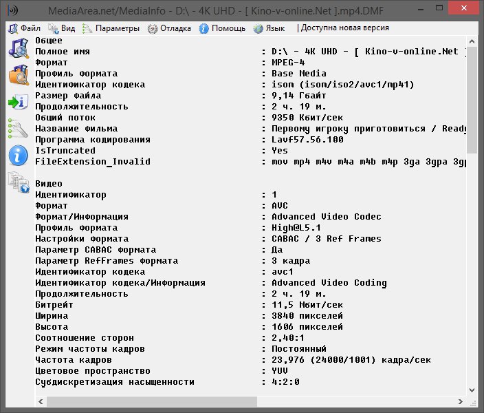
Task: Minimize the MediaInfo window
Action: (x=421, y=8)
